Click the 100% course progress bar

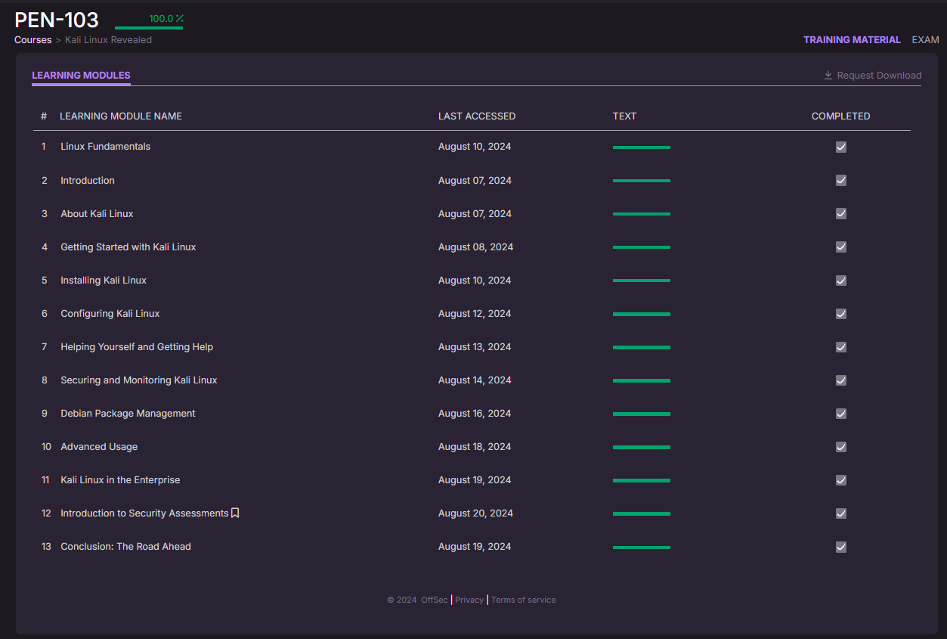tap(149, 28)
